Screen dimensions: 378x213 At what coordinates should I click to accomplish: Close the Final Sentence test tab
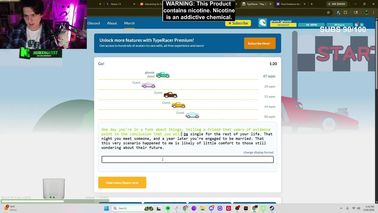[304, 4]
